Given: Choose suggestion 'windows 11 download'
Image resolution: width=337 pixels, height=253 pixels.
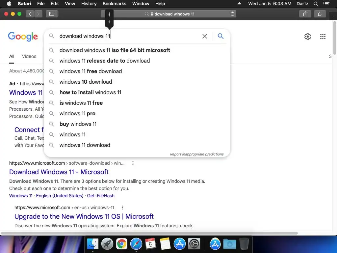Looking at the screenshot, I should [x=137, y=145].
